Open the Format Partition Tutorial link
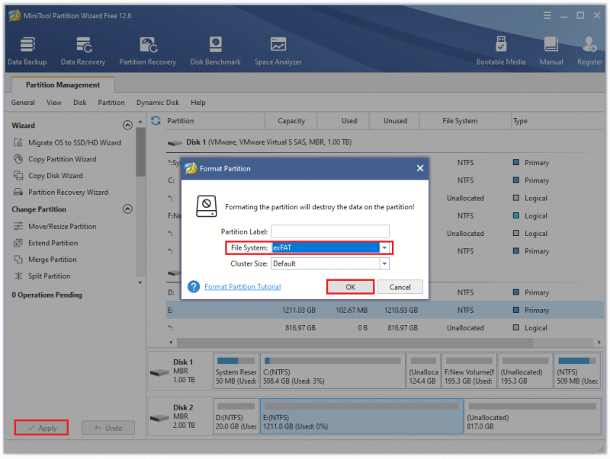The height and width of the screenshot is (459, 610). (242, 286)
